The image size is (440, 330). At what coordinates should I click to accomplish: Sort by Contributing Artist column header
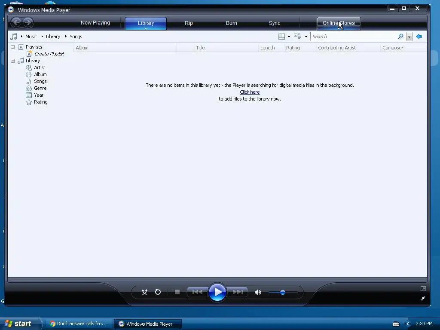click(348, 48)
